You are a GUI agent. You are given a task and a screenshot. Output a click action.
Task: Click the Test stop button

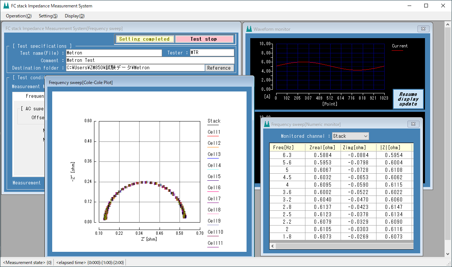[204, 39]
